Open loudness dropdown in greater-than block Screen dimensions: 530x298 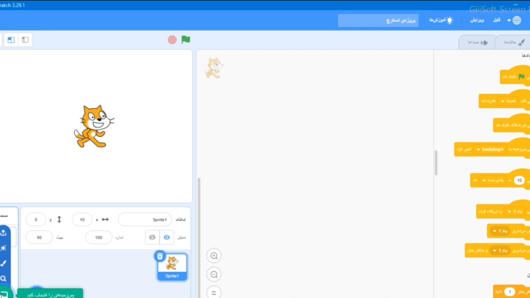(x=492, y=180)
